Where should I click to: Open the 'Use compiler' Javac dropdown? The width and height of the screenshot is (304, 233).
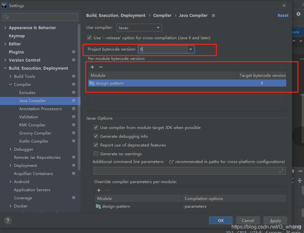[158, 28]
